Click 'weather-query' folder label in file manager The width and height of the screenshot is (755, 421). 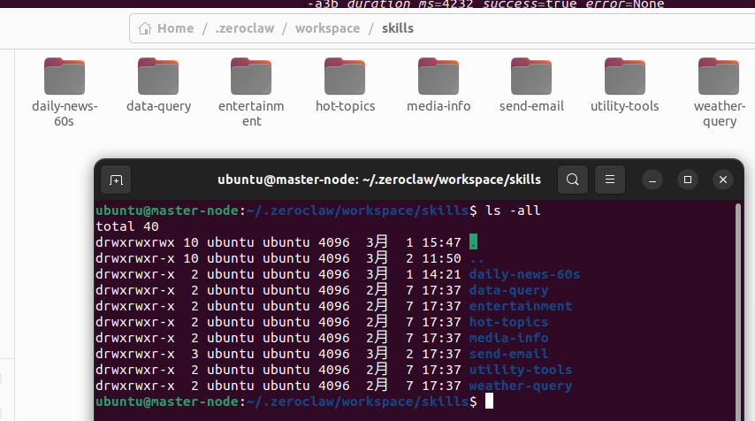[x=720, y=113]
